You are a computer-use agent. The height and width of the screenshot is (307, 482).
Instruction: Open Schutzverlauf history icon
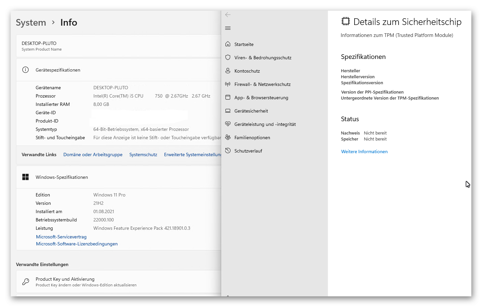click(x=228, y=151)
